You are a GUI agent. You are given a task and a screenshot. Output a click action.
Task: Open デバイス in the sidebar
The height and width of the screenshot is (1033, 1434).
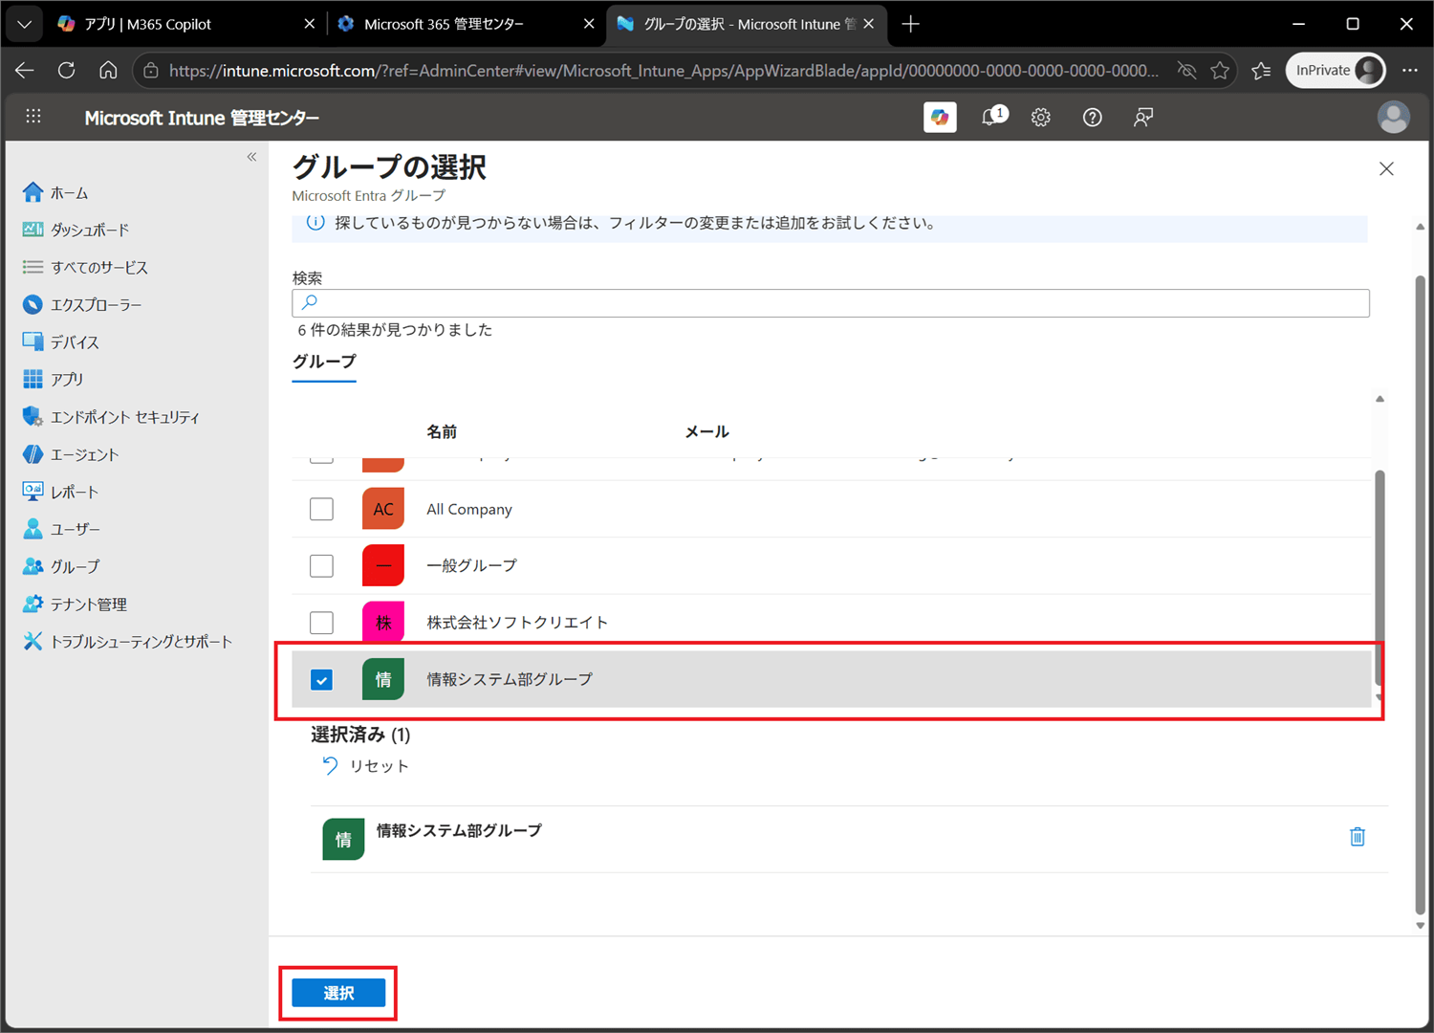coord(75,341)
